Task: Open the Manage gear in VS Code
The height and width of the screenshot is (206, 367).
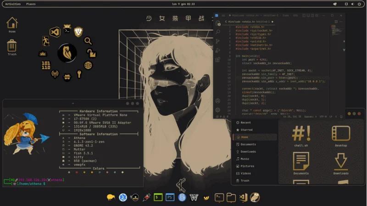Action: coord(217,110)
